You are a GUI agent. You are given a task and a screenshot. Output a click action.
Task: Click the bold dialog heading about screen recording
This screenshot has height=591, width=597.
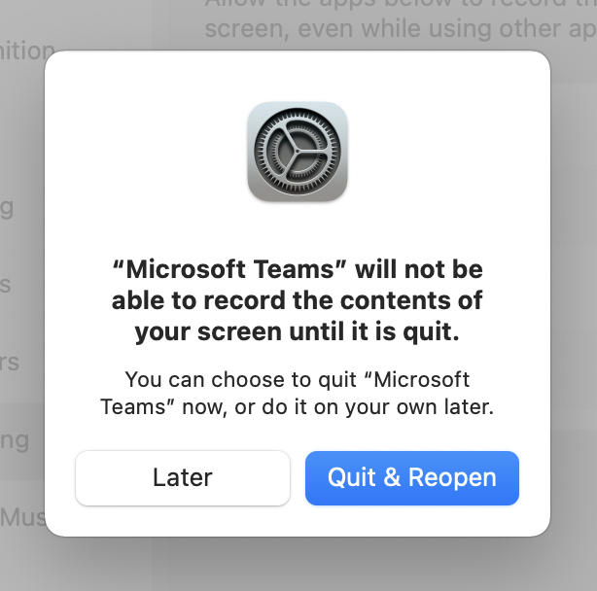pyautogui.click(x=298, y=300)
